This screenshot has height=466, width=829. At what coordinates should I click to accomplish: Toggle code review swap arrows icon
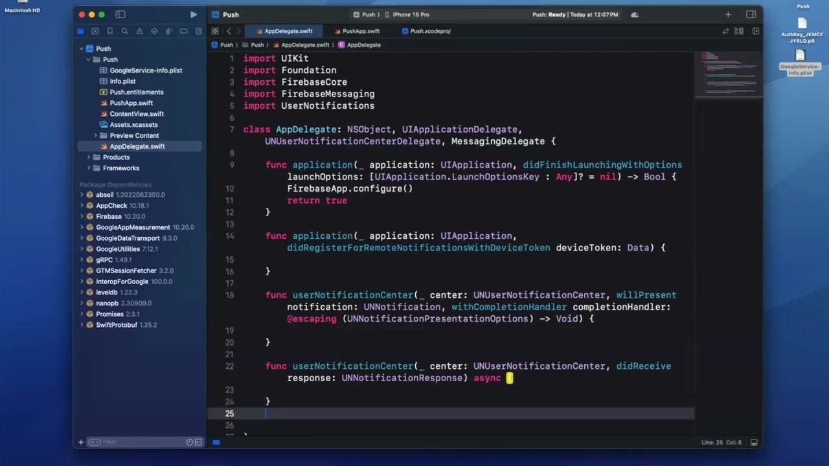coord(725,31)
